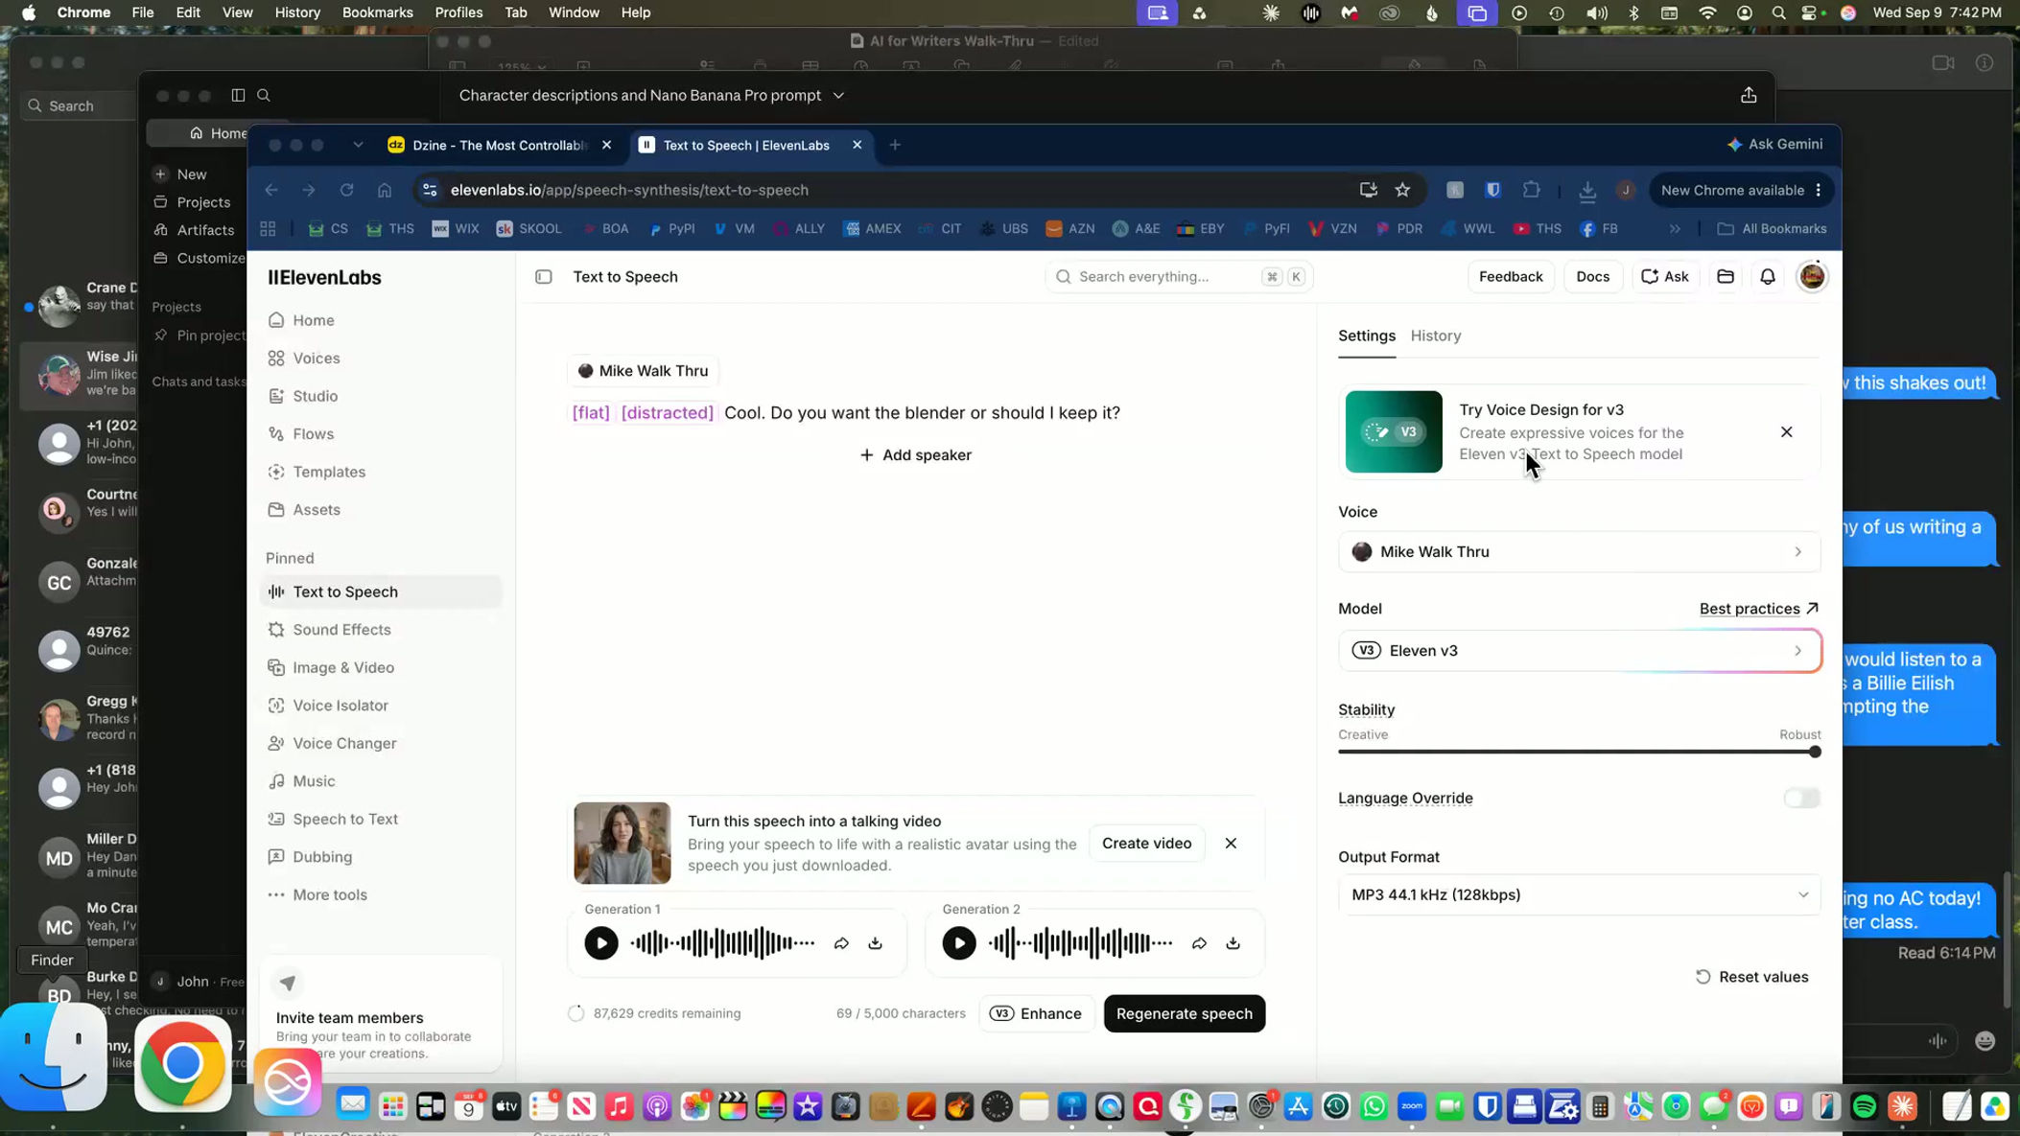This screenshot has height=1136, width=2020.
Task: Open Chrome extensions puzzle icon
Action: [x=1531, y=190]
